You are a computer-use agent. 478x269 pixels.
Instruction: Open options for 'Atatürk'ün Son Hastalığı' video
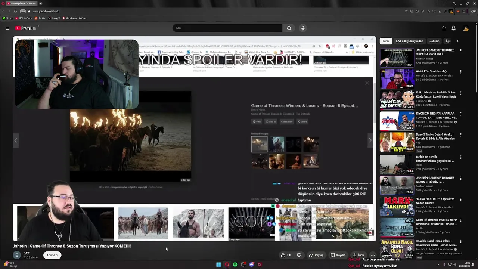pos(460,72)
